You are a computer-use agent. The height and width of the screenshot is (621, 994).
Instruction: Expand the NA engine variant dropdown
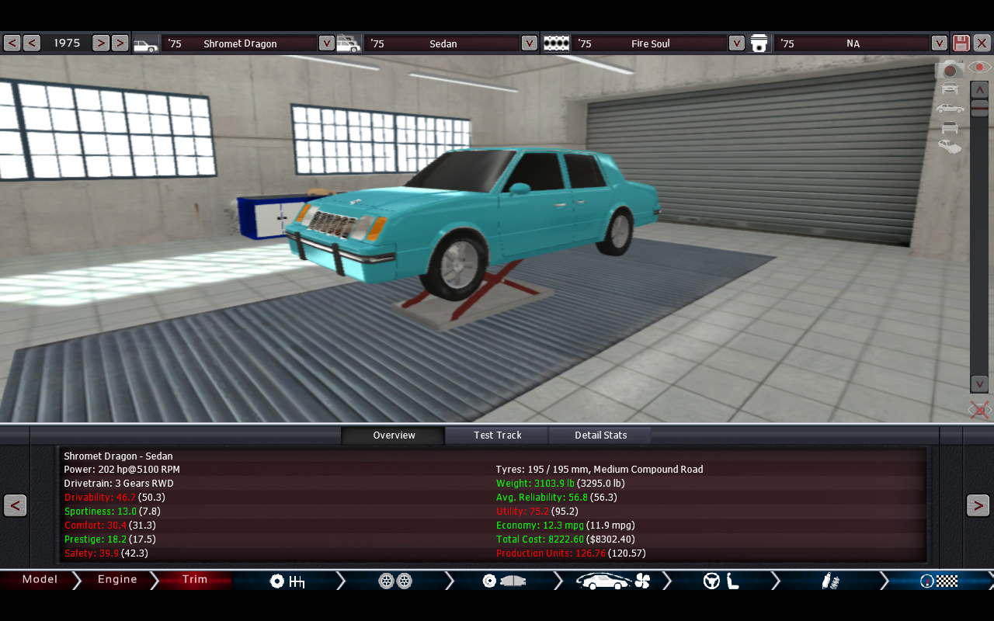(940, 43)
